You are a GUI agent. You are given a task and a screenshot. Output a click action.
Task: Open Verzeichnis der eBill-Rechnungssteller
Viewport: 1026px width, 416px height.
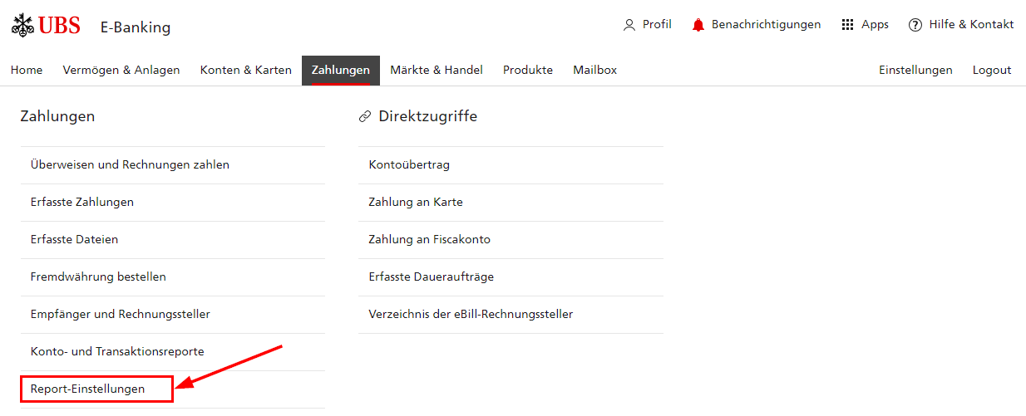511,315
